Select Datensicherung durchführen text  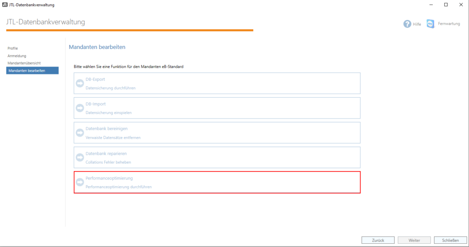tap(110, 88)
